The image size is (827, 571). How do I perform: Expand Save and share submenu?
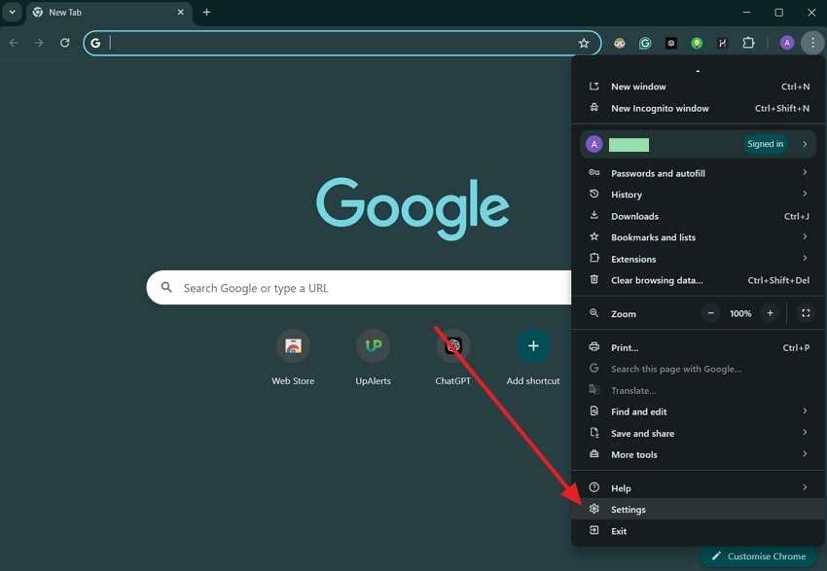(x=699, y=434)
